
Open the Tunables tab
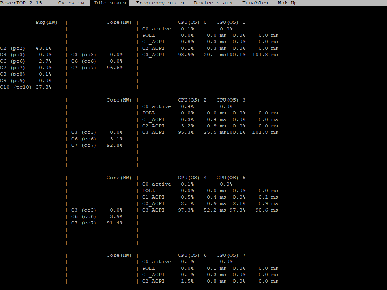point(255,3)
